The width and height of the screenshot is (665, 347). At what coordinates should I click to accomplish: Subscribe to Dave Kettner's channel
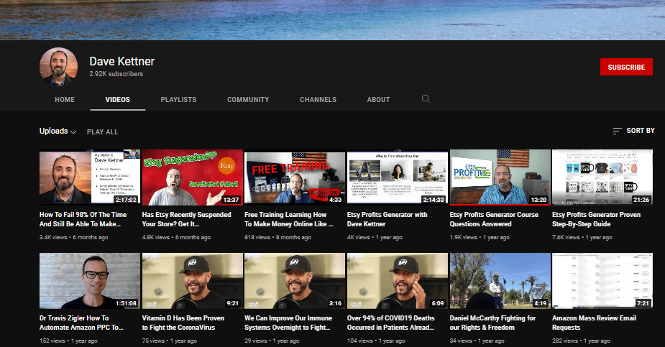[626, 67]
